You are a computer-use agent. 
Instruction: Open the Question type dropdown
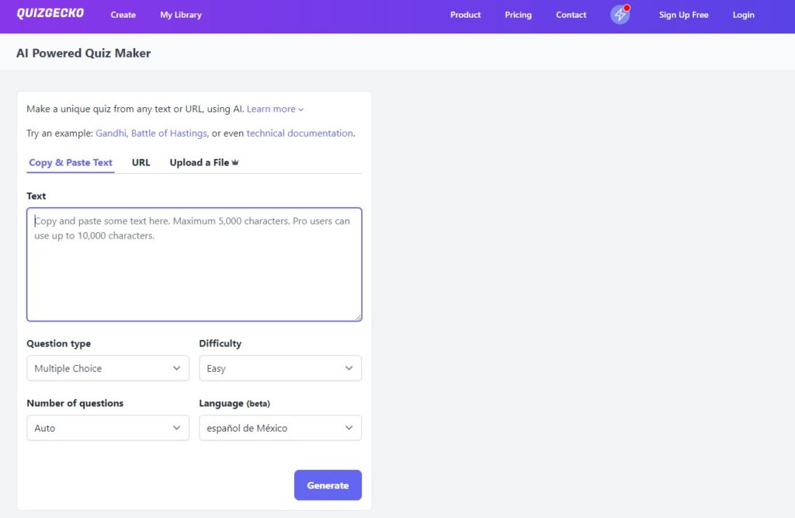pos(108,368)
